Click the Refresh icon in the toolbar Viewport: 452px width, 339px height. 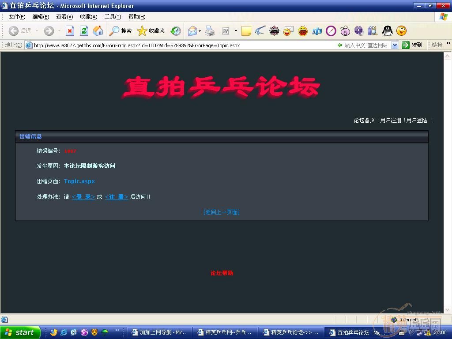click(x=84, y=31)
